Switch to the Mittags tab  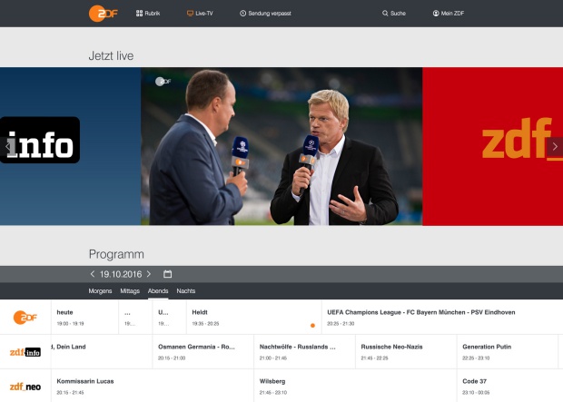pos(130,291)
